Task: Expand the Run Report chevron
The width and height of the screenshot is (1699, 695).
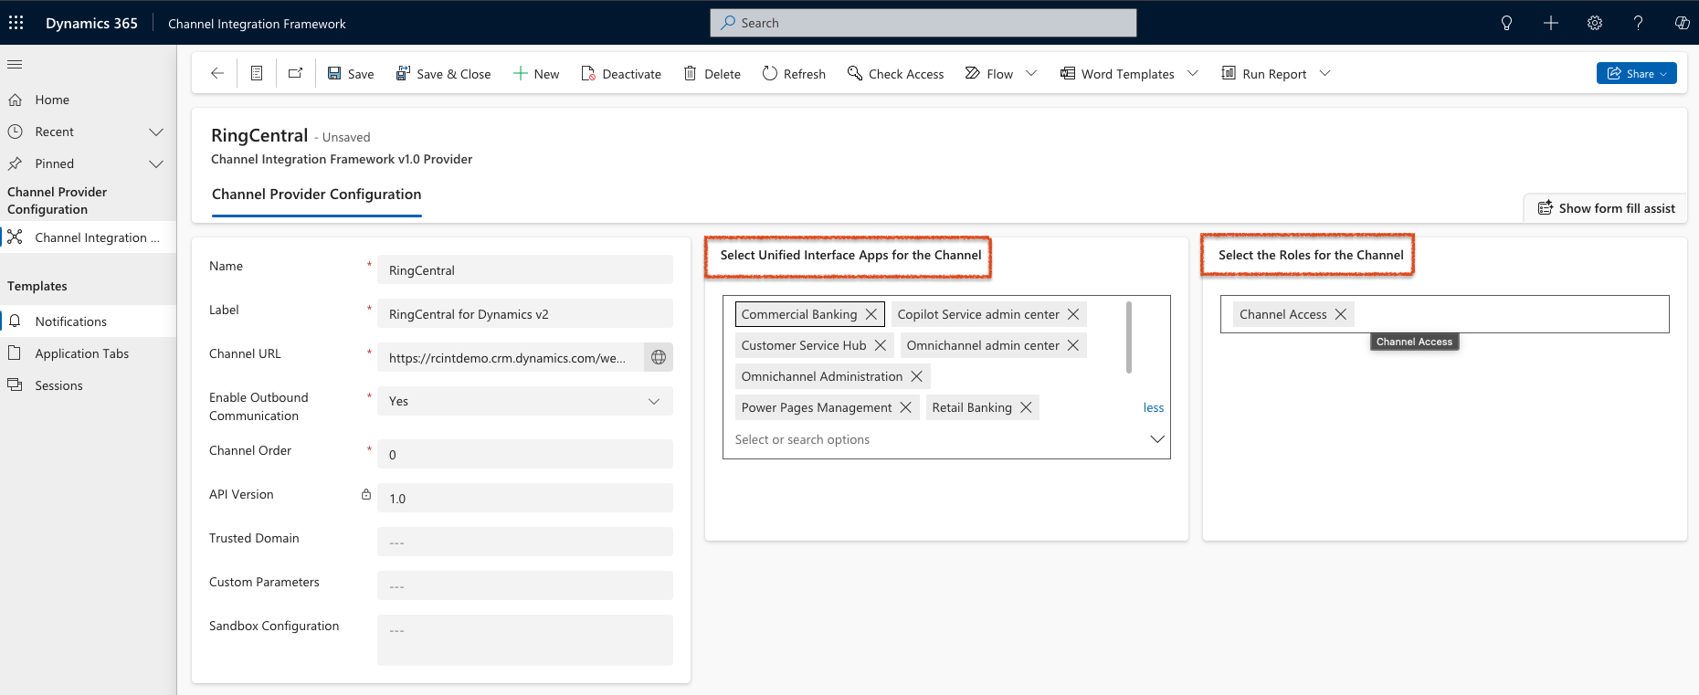Action: (1325, 73)
